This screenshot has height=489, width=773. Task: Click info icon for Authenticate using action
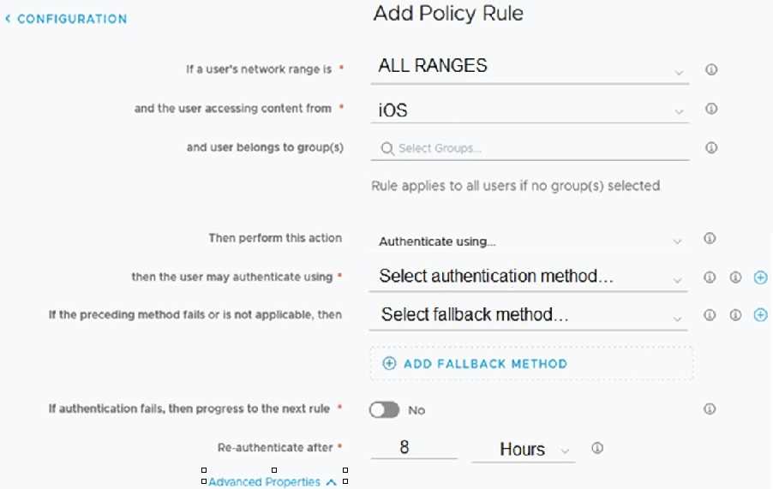tap(709, 239)
